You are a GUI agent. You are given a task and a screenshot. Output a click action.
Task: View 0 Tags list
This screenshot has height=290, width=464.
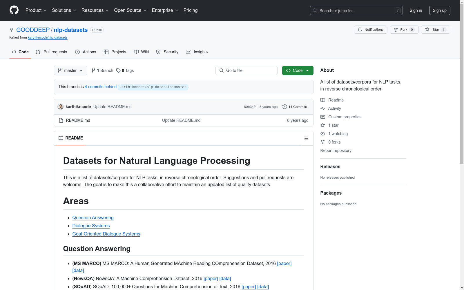pyautogui.click(x=125, y=70)
